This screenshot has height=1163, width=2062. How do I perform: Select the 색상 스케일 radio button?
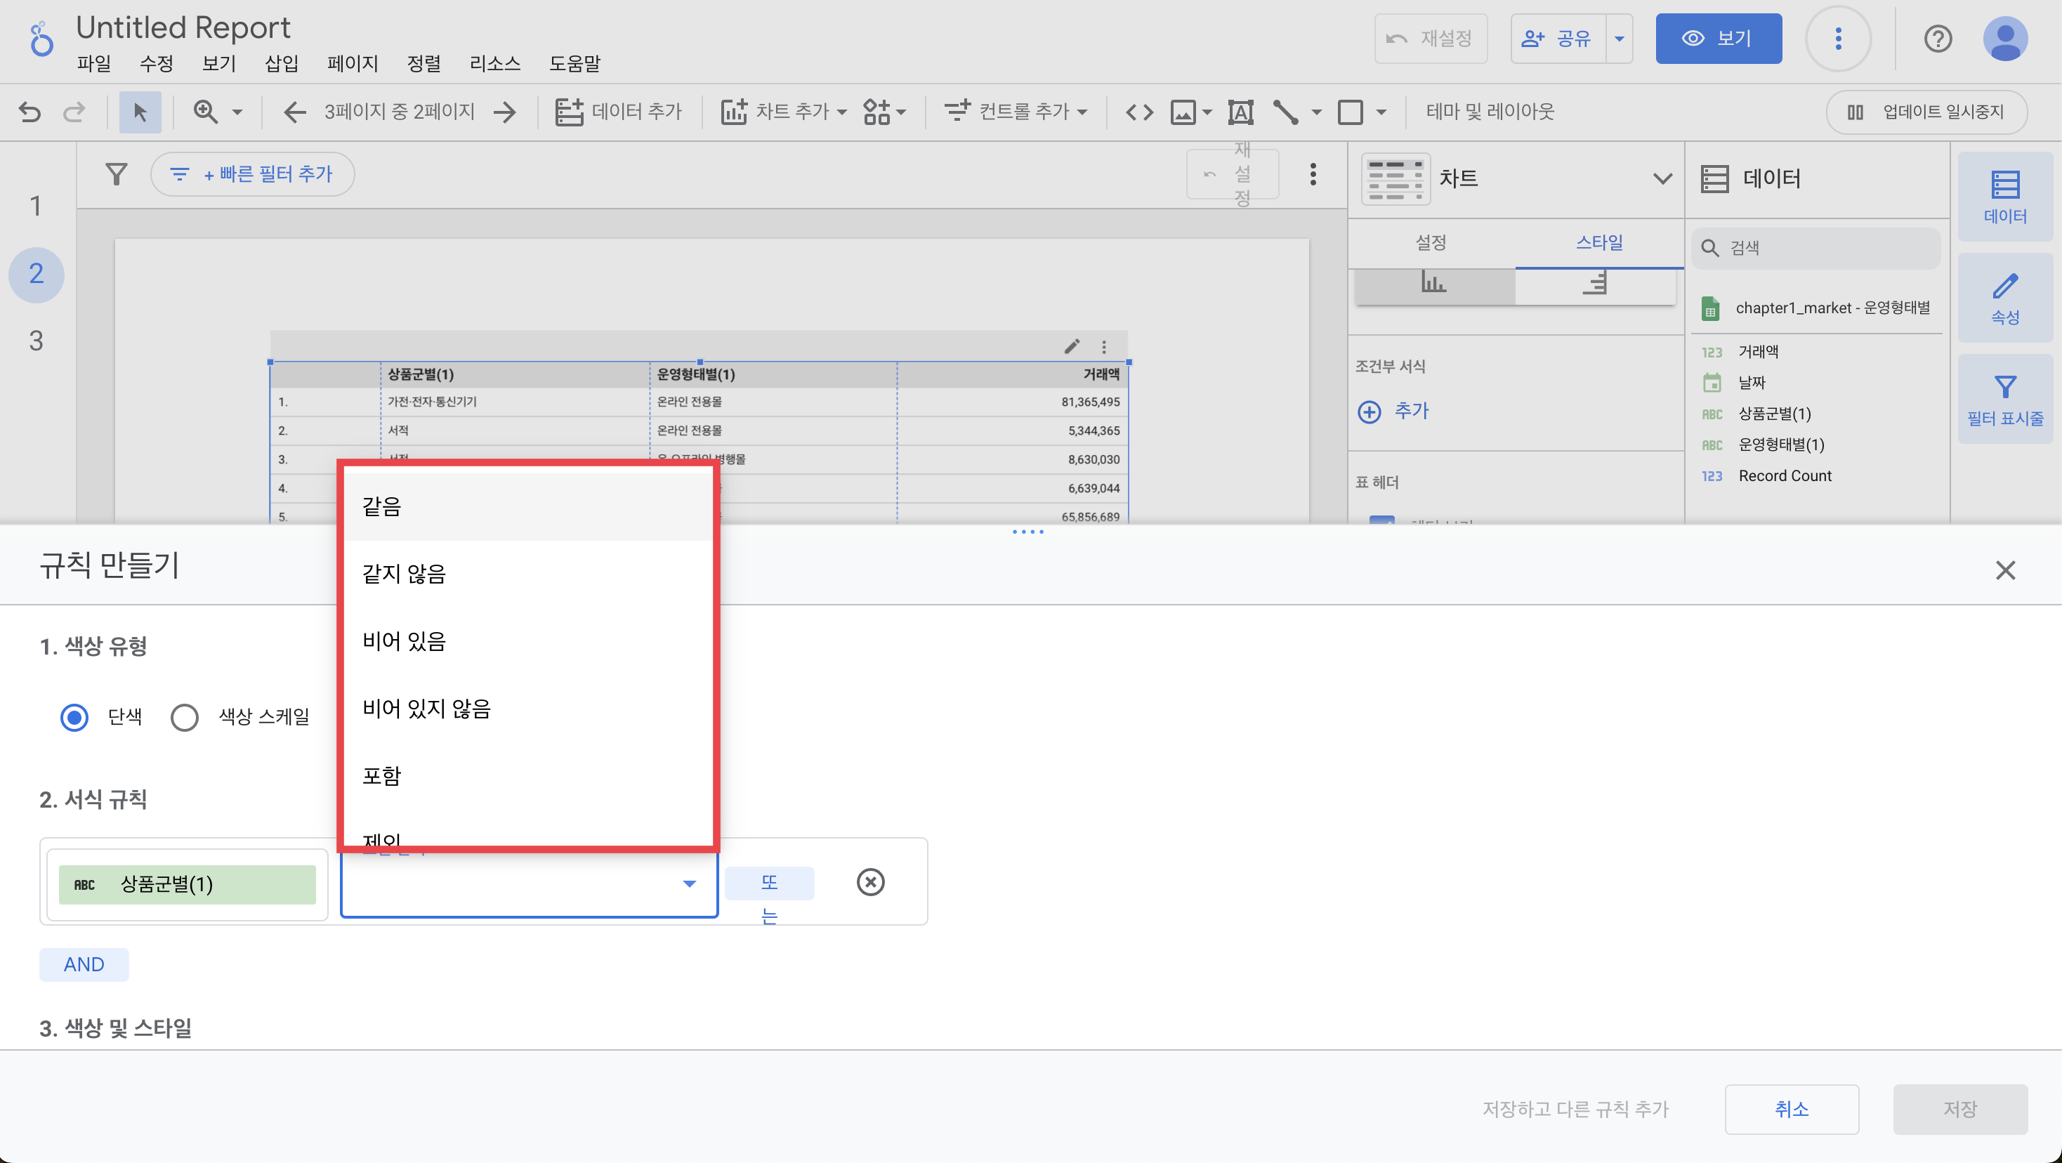click(x=185, y=716)
